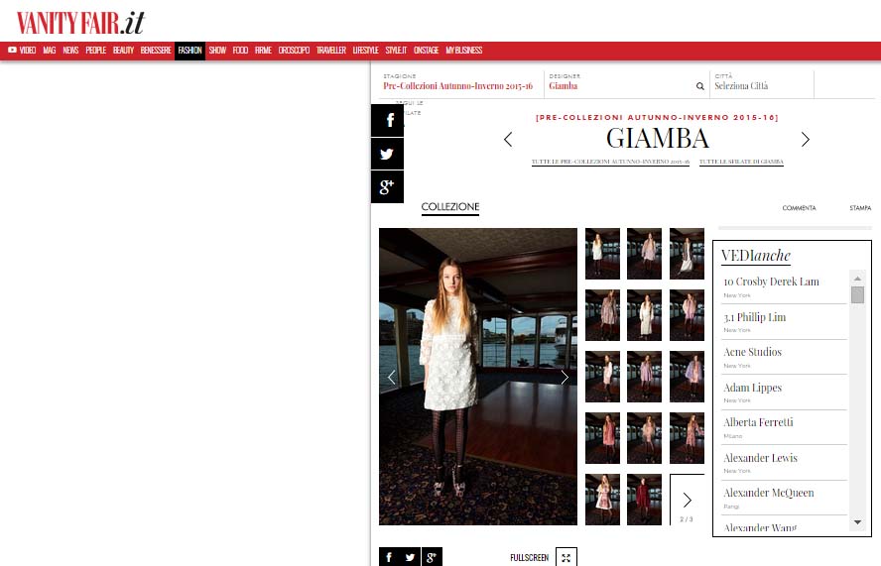Click scroll down arrow in Vedi anche
Image resolution: width=881 pixels, height=566 pixels.
[857, 522]
